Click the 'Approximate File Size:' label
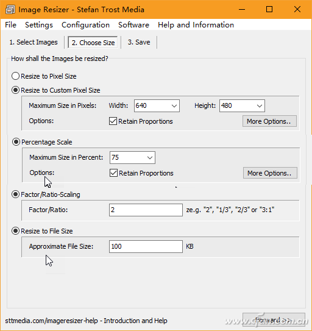The image size is (312, 331). (61, 246)
